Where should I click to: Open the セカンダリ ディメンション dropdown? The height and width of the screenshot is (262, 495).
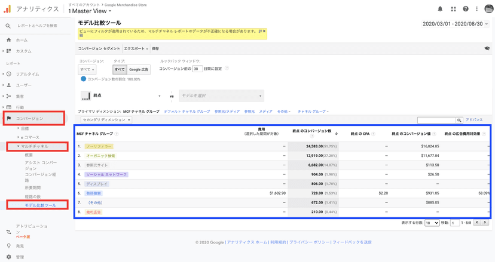106,120
